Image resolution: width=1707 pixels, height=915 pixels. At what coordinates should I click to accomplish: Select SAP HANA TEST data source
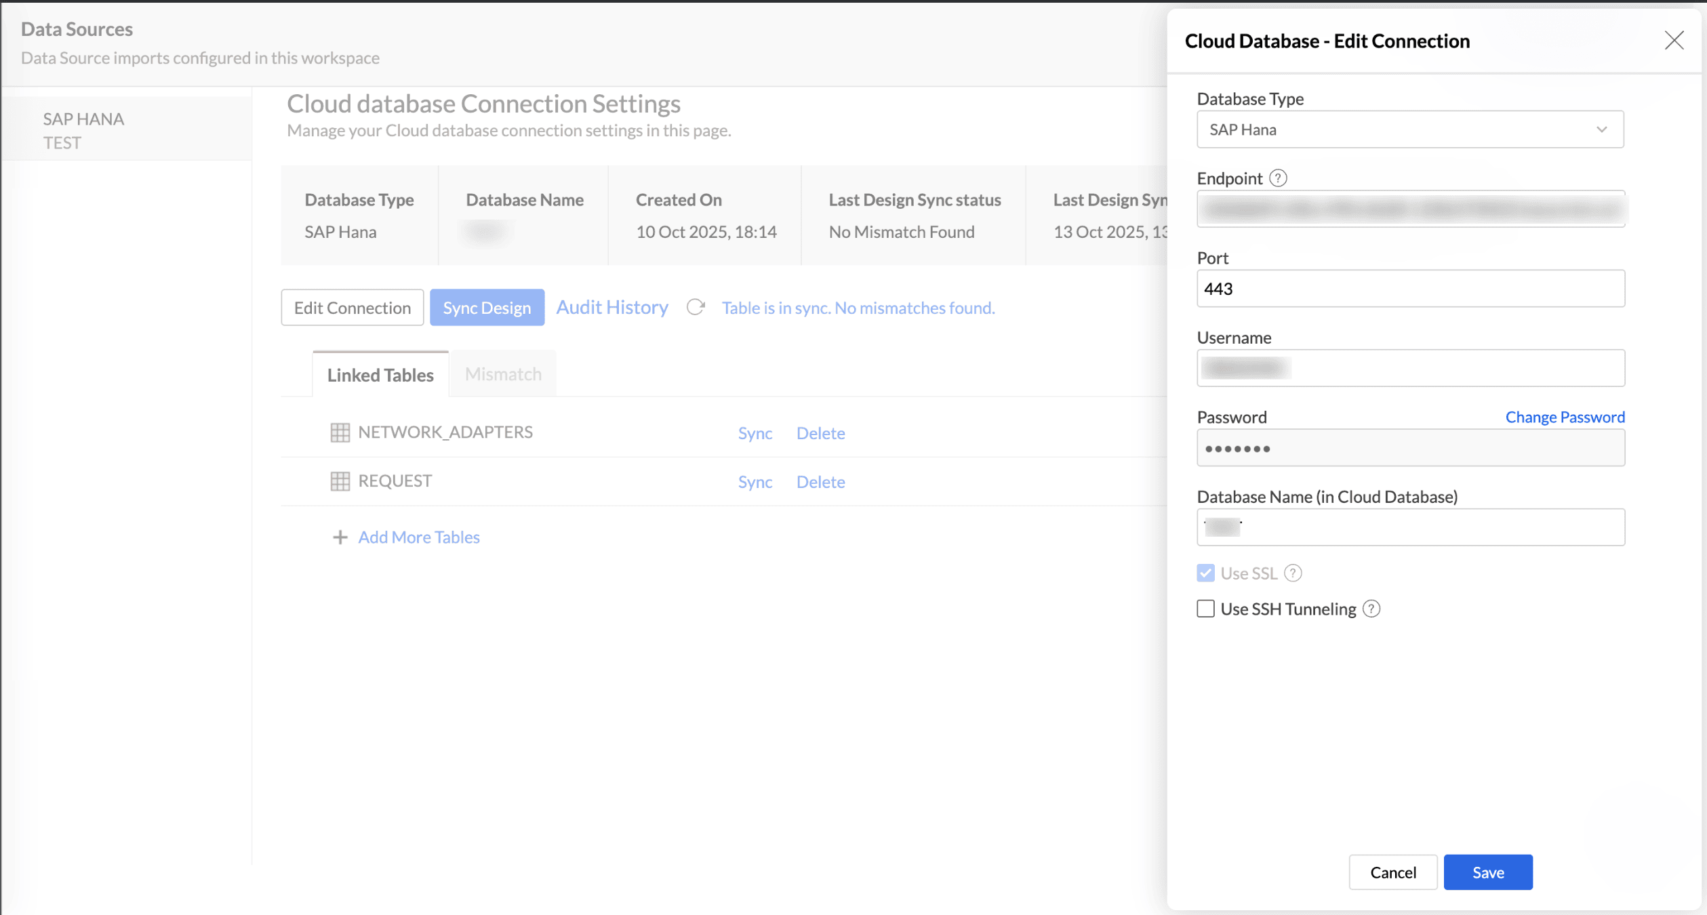pyautogui.click(x=83, y=131)
